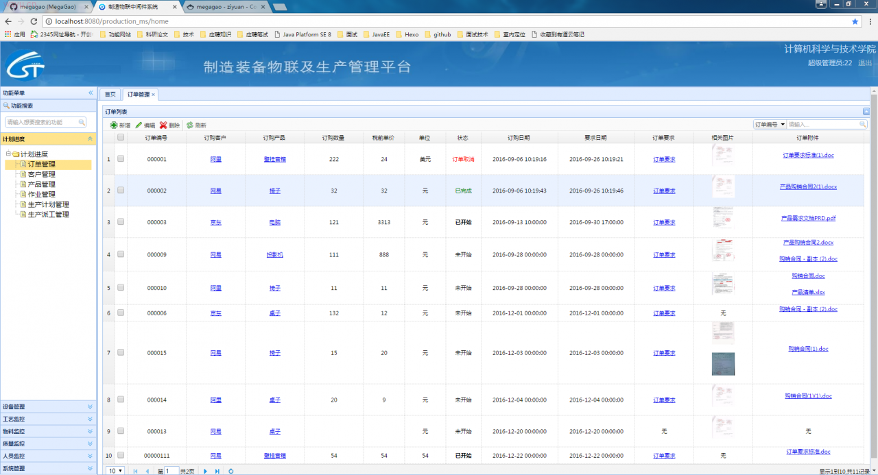The width and height of the screenshot is (878, 475).
Task: Check the box for order 00000111
Action: [121, 455]
